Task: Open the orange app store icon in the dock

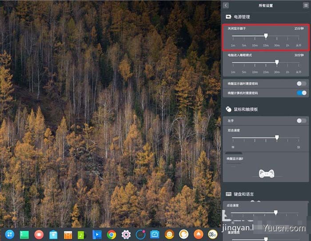Action: pos(68,235)
